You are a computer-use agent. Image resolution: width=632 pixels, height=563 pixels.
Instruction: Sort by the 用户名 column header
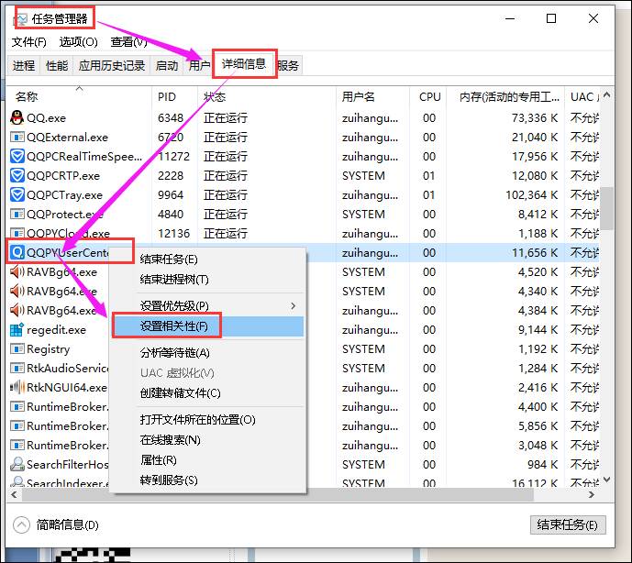click(372, 96)
